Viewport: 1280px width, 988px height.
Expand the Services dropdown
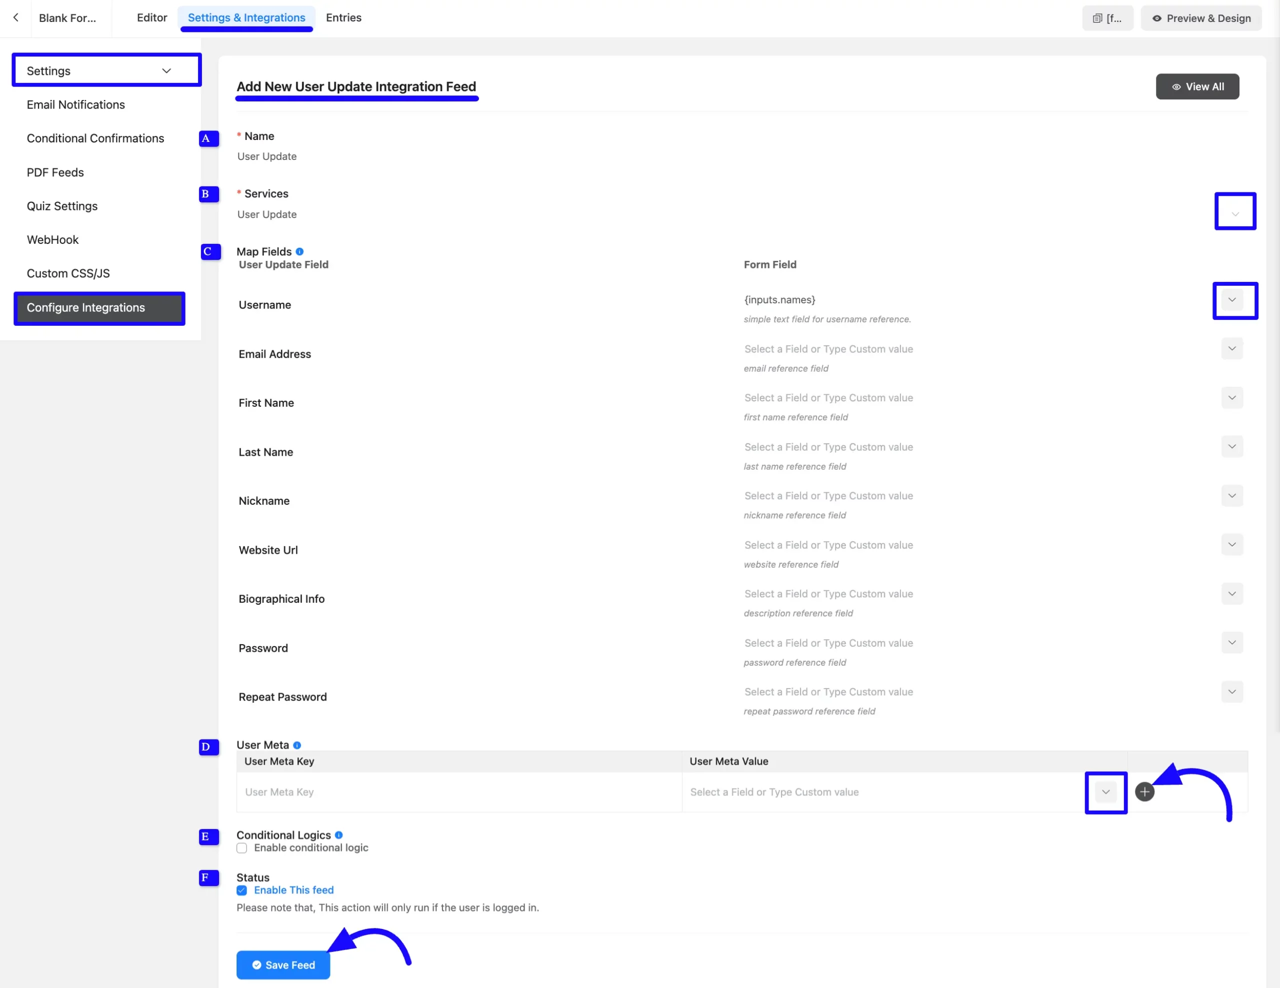tap(1235, 211)
